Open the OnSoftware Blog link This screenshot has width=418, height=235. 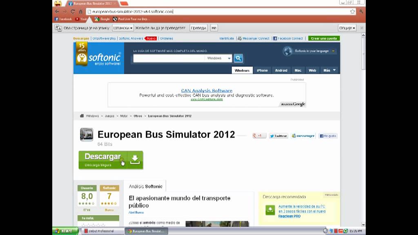pos(104,38)
